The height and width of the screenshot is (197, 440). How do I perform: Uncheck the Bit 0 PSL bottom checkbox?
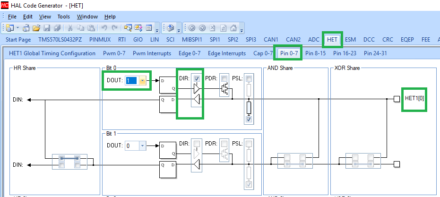pos(249,119)
